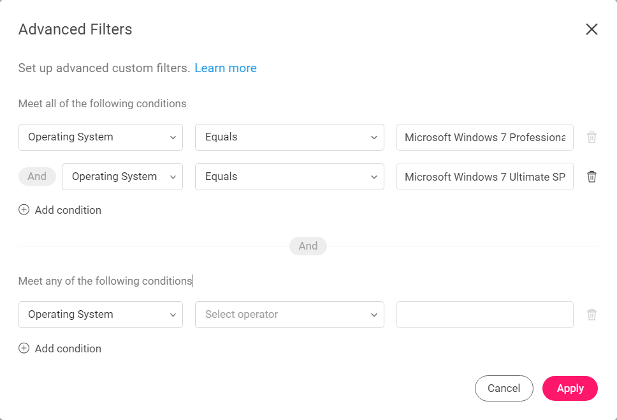Click the Microsoft Windows 7 Ultimate value field
Viewport: 617px width, 420px height.
point(485,177)
